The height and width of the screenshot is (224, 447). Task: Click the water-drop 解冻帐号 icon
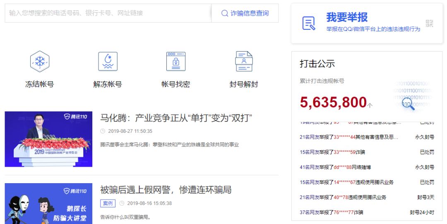(108, 61)
